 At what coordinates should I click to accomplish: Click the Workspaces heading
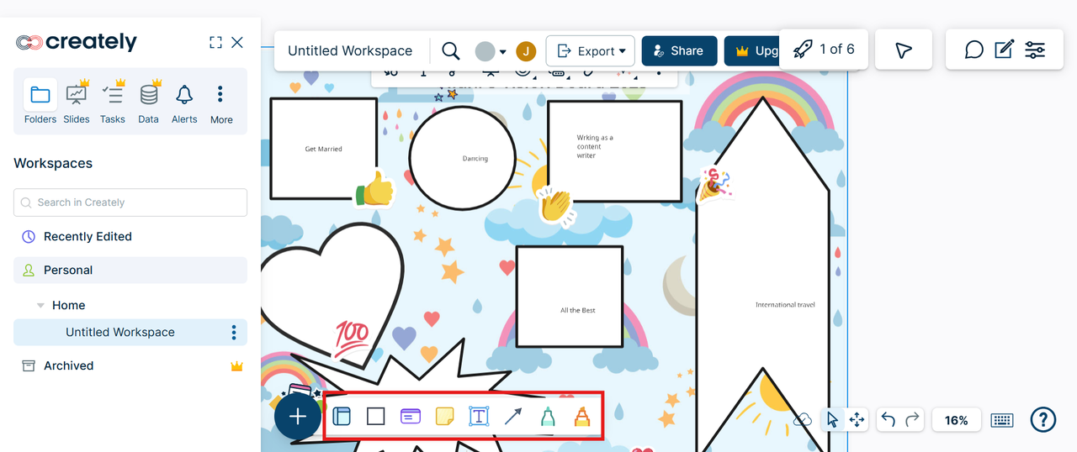(53, 164)
